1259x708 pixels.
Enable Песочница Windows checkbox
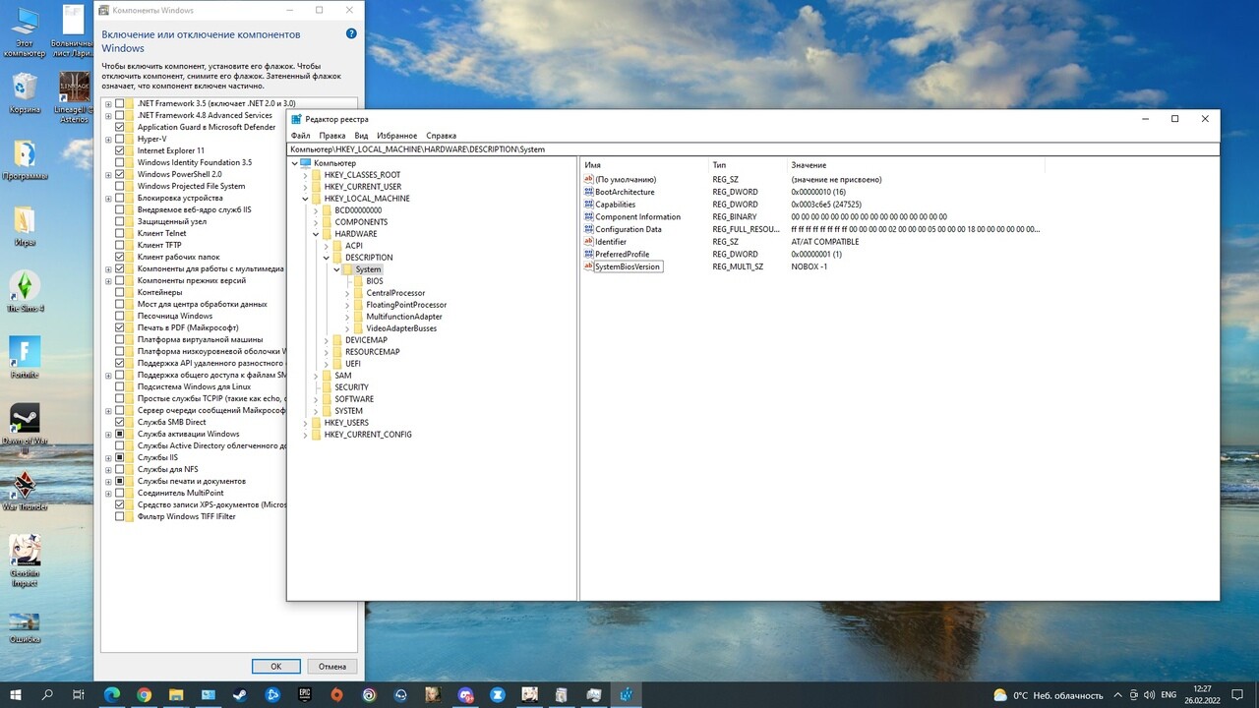[x=120, y=316]
